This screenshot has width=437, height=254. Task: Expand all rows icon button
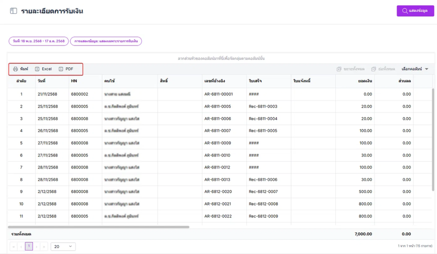pos(351,69)
